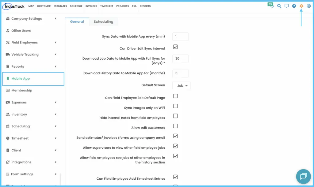Click the Membership card icon
The image size is (314, 187).
tap(8, 90)
